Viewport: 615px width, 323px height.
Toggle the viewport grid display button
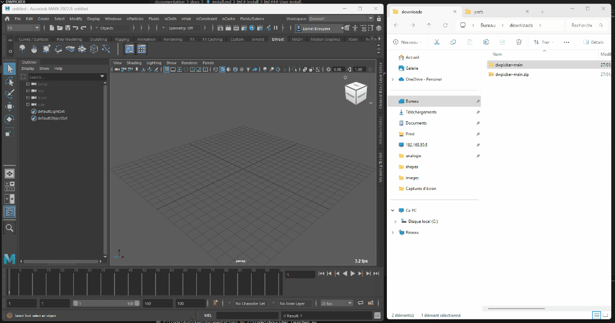166,69
